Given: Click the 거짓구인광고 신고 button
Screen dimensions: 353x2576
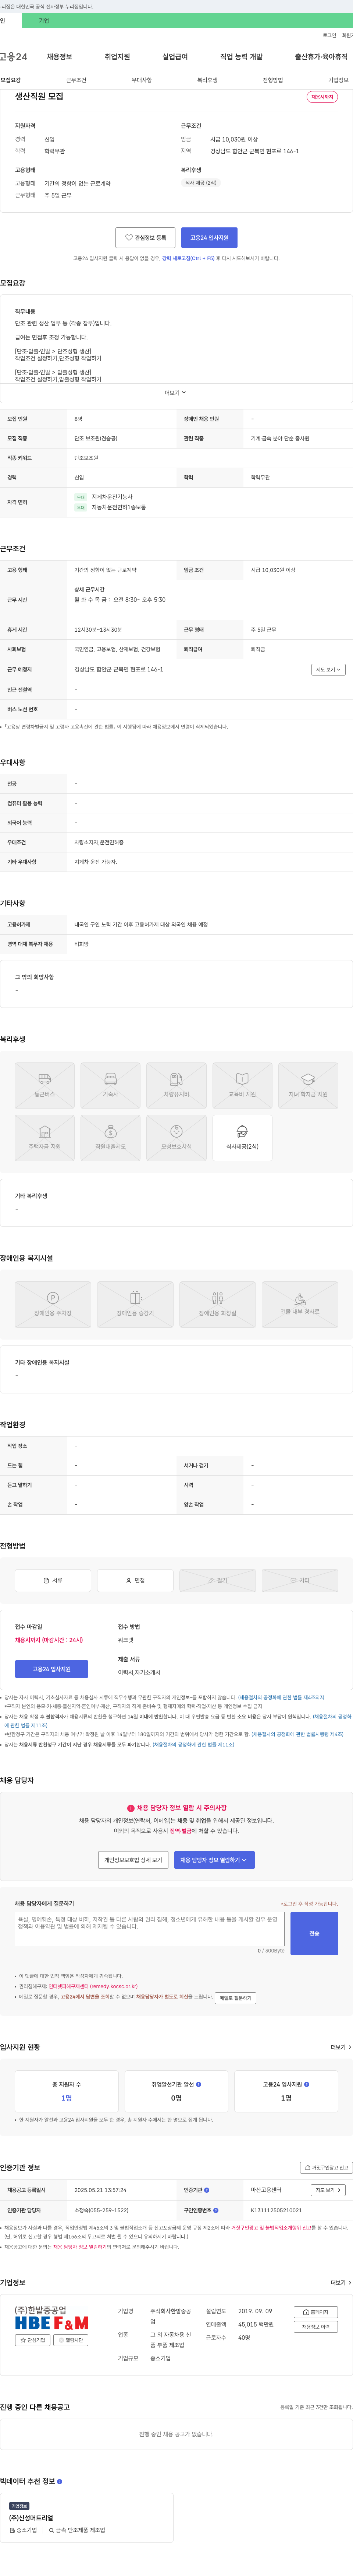Looking at the screenshot, I should click(326, 2168).
